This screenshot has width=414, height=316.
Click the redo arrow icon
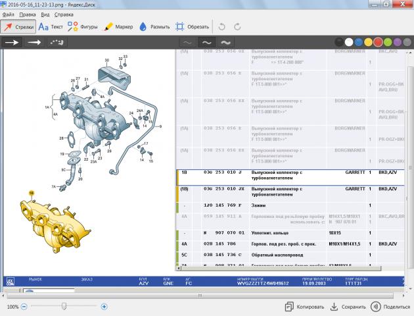[237, 27]
